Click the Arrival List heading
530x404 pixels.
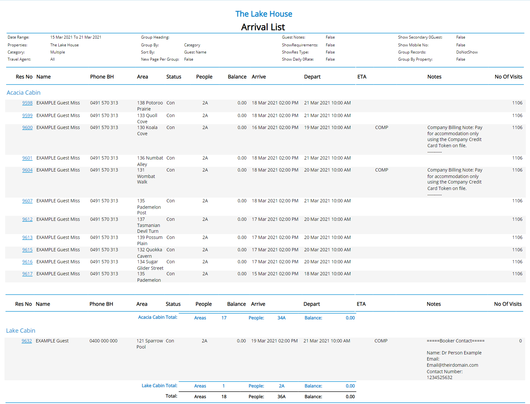click(263, 27)
